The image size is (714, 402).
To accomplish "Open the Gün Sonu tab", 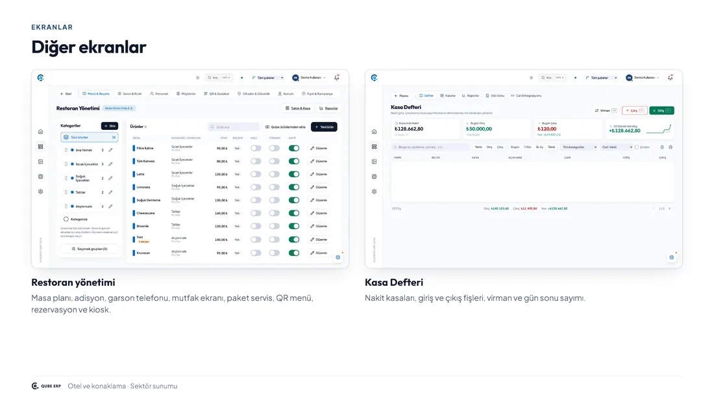I will pyautogui.click(x=495, y=95).
